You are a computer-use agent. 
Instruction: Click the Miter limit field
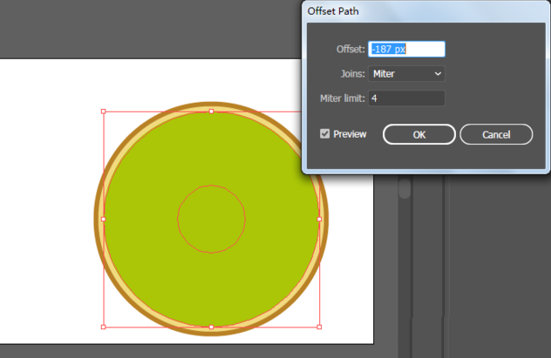[406, 98]
